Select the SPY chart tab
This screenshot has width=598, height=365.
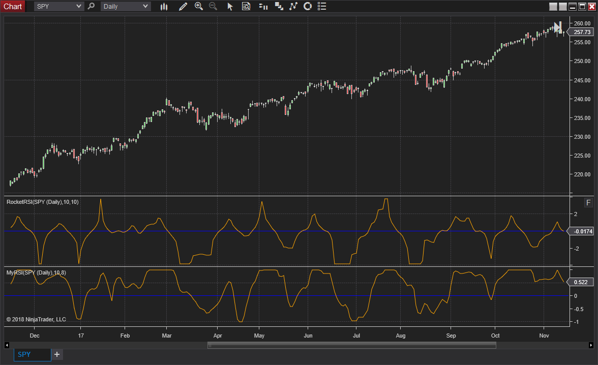click(33, 354)
